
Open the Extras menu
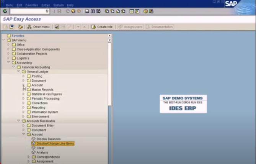click(46, 5)
